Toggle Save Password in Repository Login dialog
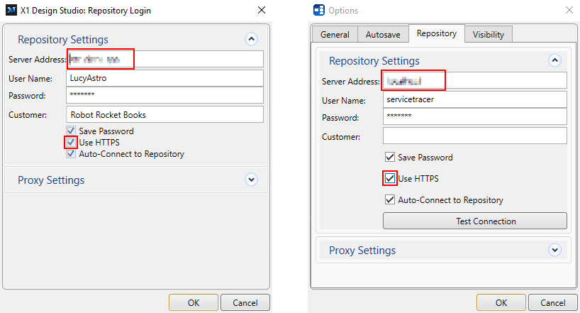Viewport: 580px width, 313px height. (x=71, y=131)
